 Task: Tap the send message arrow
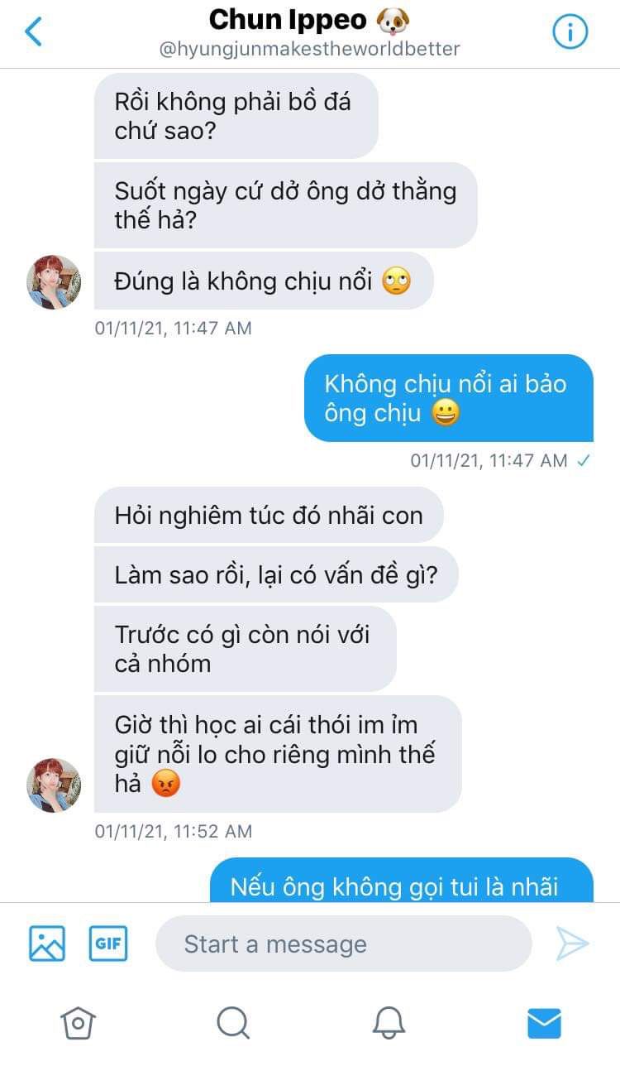coord(572,944)
